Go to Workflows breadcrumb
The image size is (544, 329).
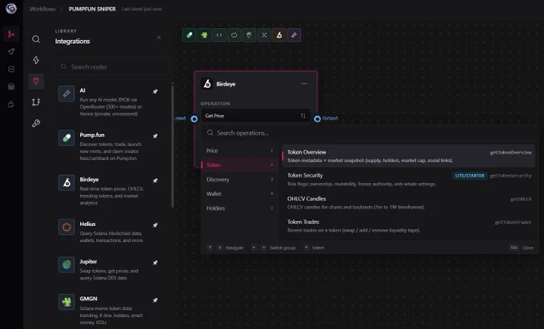[x=42, y=9]
